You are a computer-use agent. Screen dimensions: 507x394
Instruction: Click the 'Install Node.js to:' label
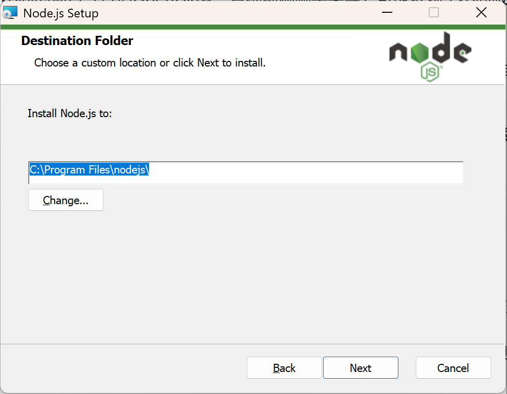pyautogui.click(x=70, y=114)
